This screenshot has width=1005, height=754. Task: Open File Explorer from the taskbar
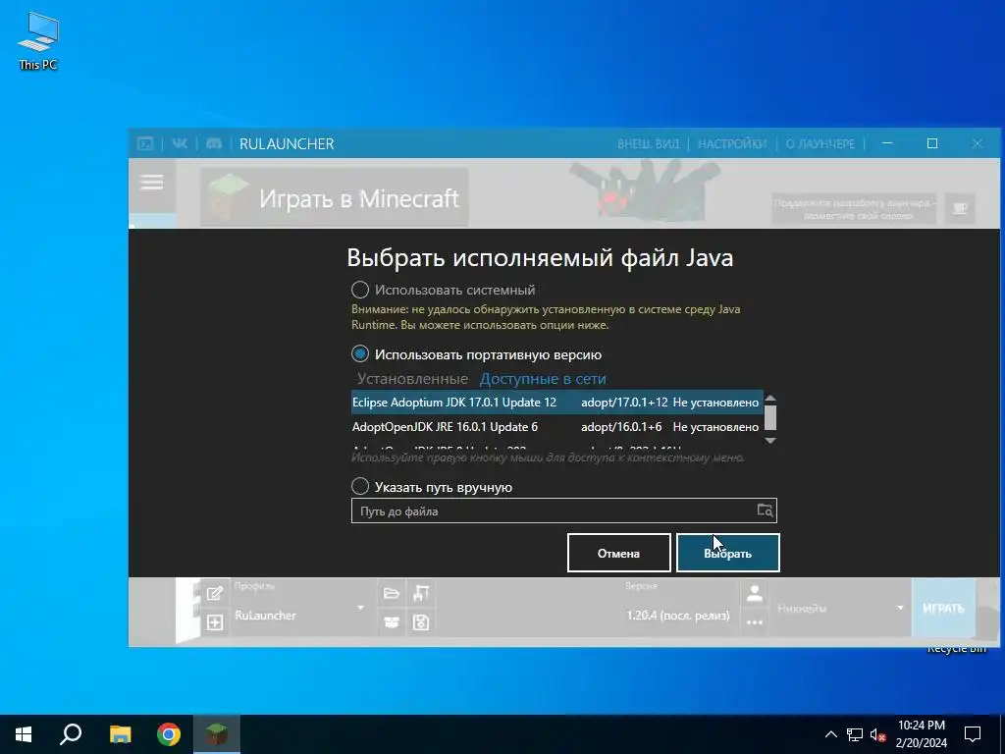120,734
